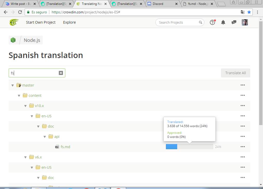This screenshot has width=263, height=189.
Task: Collapse the en-US folder under v10.x
Action: (x=32, y=116)
